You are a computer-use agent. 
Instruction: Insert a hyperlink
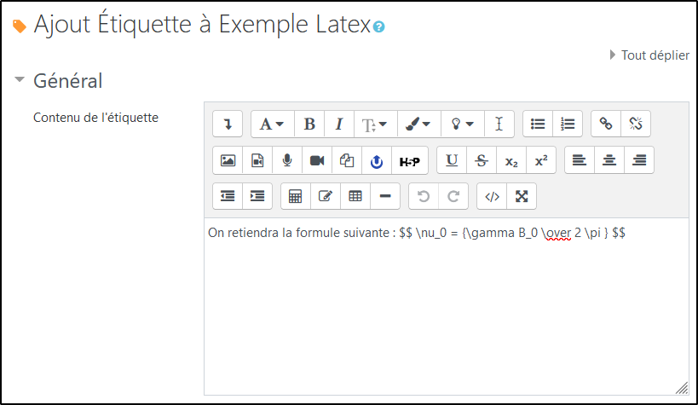click(606, 124)
